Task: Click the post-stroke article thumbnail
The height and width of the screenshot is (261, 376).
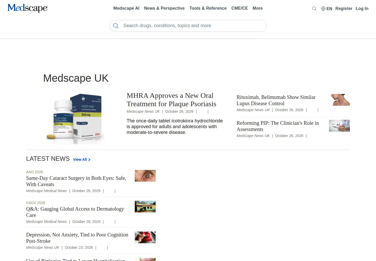Action: click(x=145, y=237)
